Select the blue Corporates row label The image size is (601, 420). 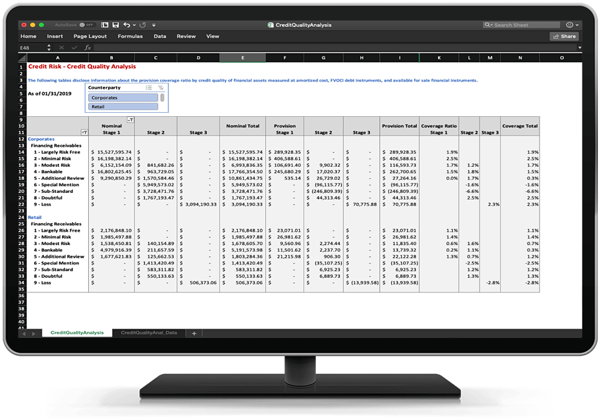[x=41, y=139]
